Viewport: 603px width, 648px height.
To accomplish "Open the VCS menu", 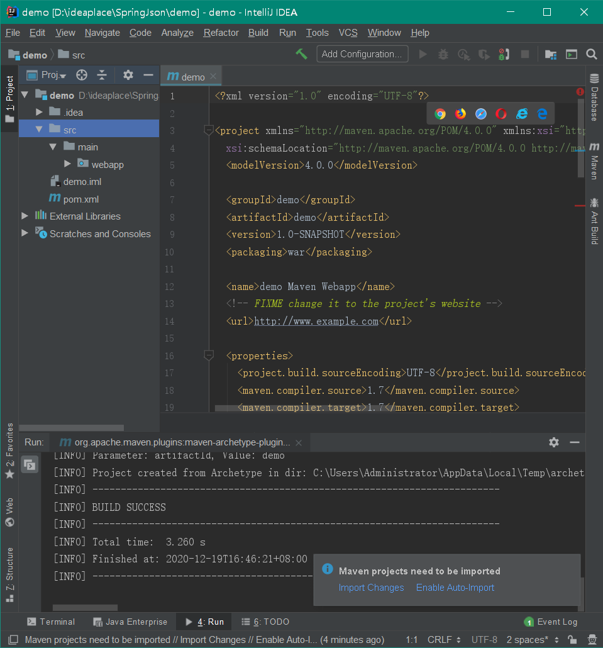I will point(348,33).
